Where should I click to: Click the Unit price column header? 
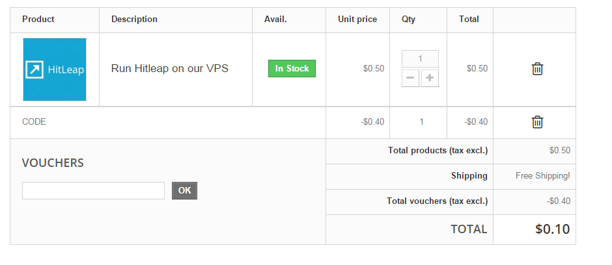point(357,19)
